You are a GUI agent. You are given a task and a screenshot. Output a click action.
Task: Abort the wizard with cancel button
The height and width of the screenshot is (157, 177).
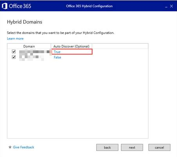tap(159, 147)
